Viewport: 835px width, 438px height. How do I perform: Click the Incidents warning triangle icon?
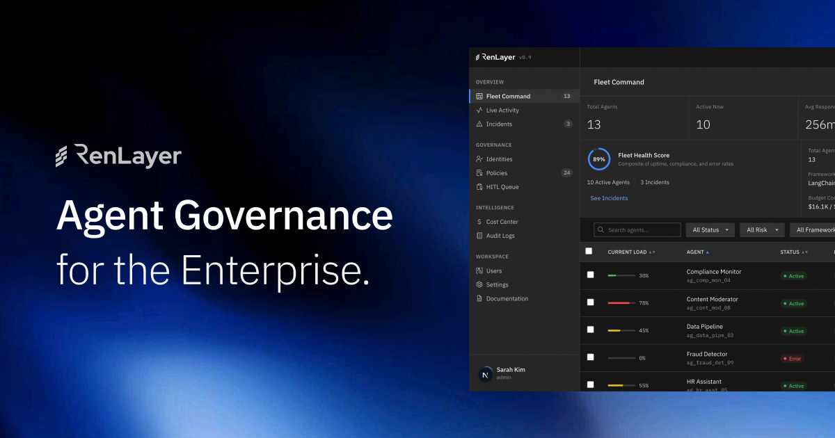pos(479,124)
